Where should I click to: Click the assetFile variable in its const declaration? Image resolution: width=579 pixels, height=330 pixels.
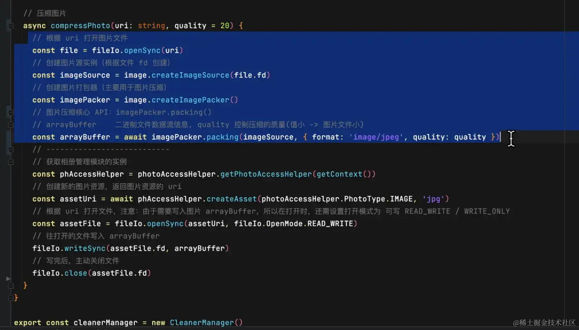click(80, 224)
